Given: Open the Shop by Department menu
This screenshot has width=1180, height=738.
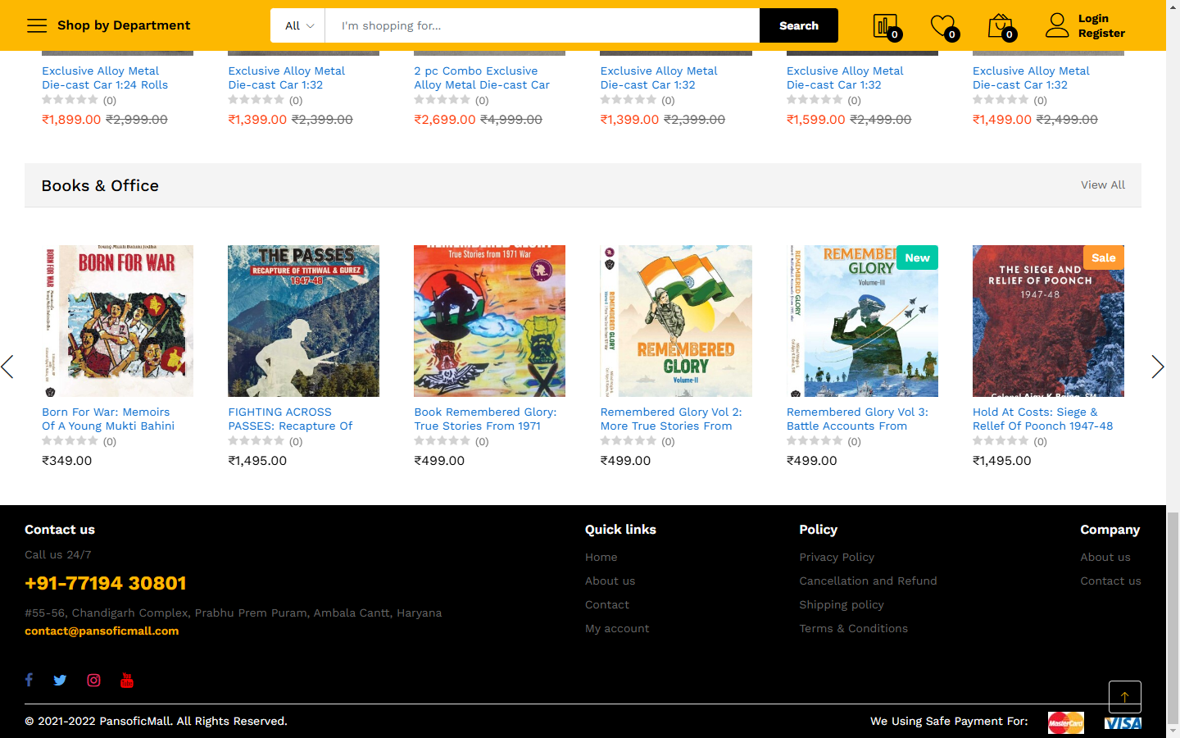Looking at the screenshot, I should click(x=108, y=25).
